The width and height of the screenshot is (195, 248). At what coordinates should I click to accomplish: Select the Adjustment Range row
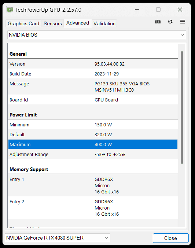93,154
